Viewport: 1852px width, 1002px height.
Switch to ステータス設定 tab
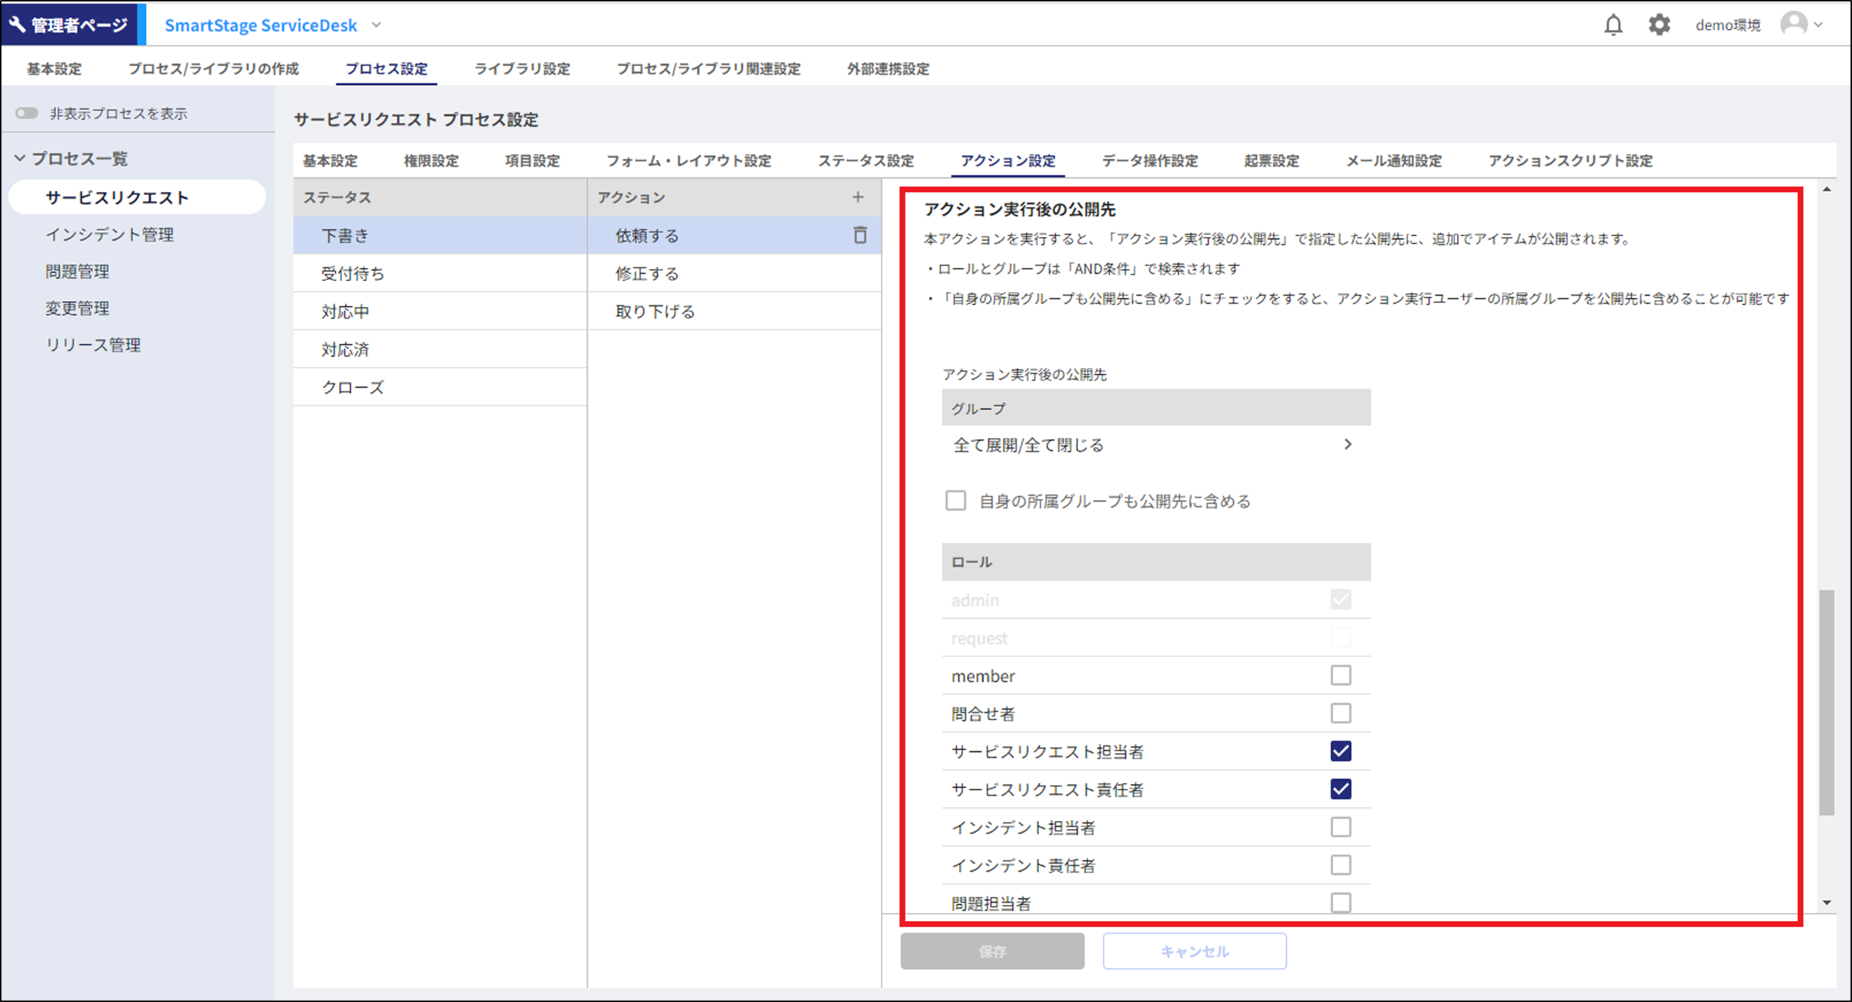865,160
